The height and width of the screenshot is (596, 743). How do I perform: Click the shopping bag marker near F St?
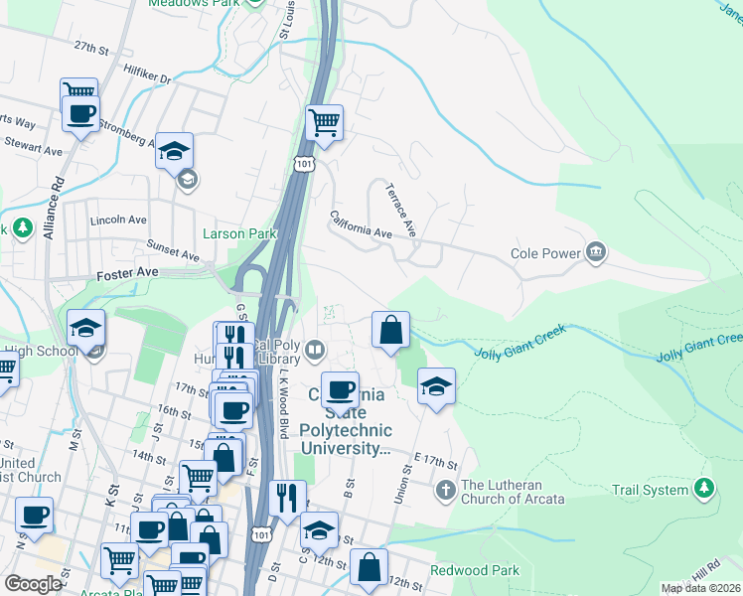(x=223, y=458)
